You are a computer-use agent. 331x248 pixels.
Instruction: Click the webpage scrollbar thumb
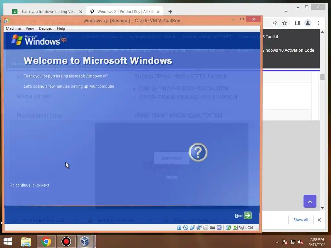[x=322, y=77]
